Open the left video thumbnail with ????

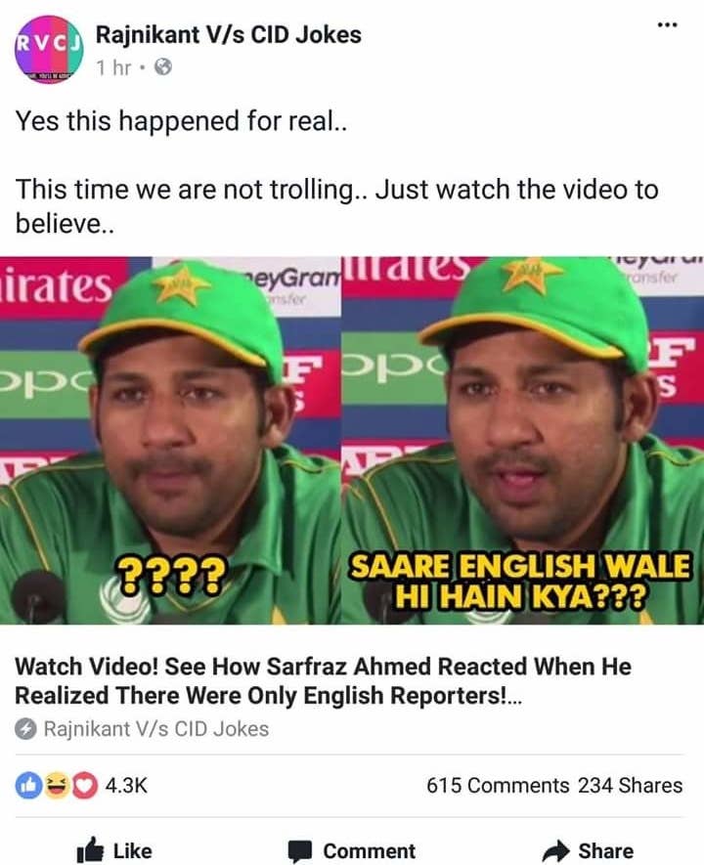click(170, 441)
